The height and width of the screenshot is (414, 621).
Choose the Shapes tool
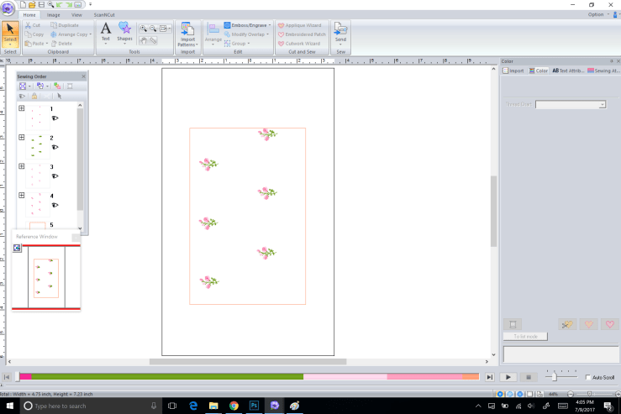[124, 32]
